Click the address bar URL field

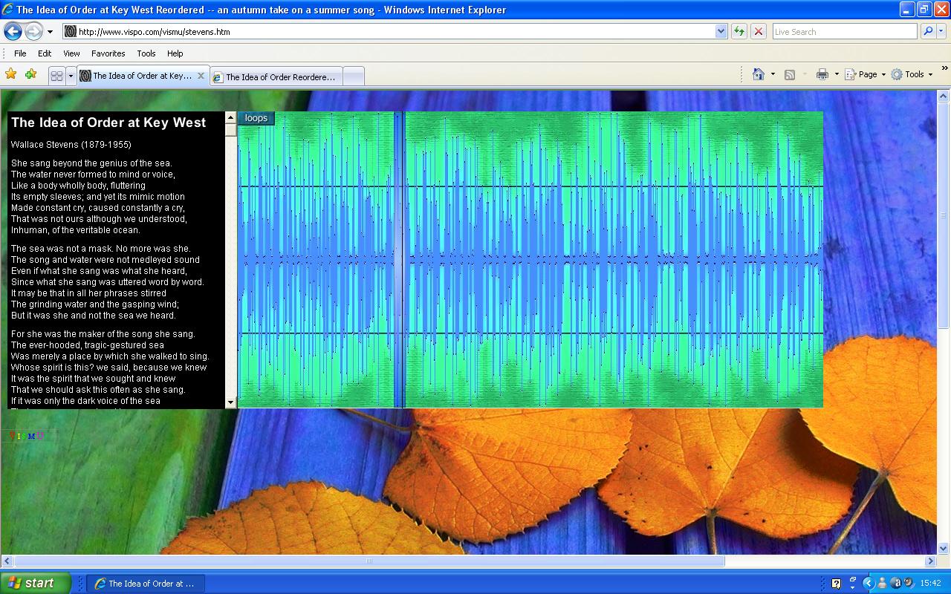tap(389, 32)
